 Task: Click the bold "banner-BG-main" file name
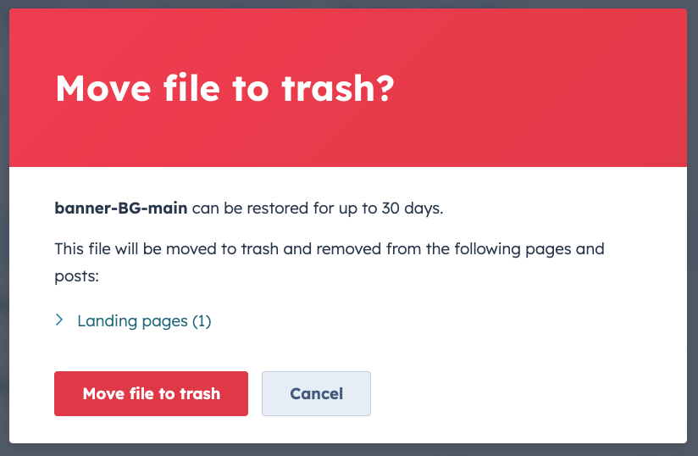pos(120,209)
